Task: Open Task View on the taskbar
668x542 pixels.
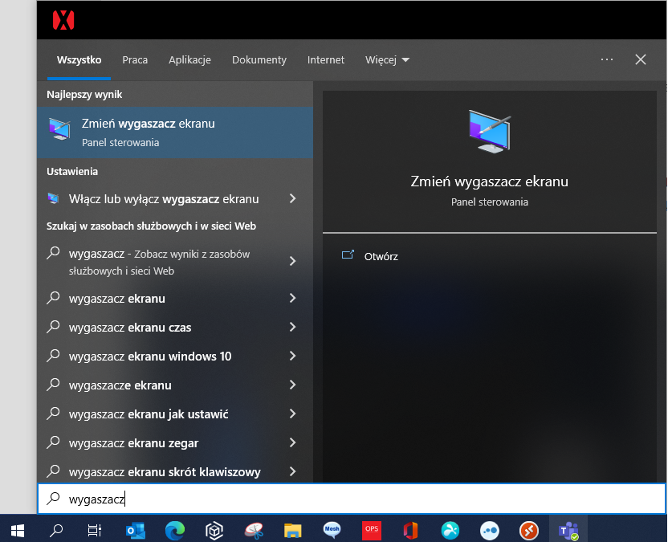Action: click(95, 531)
